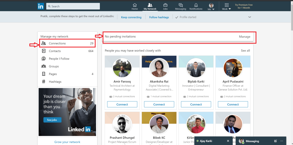This screenshot has height=145, width=293.
Task: Open the Jobs briefcase icon
Action: click(165, 5)
